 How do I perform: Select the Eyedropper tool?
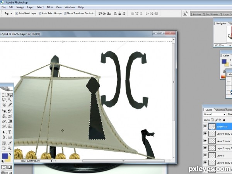(x=10, y=143)
